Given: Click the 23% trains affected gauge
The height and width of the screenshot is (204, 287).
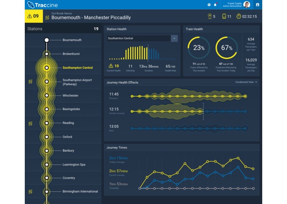Looking at the screenshot, I should [x=199, y=48].
